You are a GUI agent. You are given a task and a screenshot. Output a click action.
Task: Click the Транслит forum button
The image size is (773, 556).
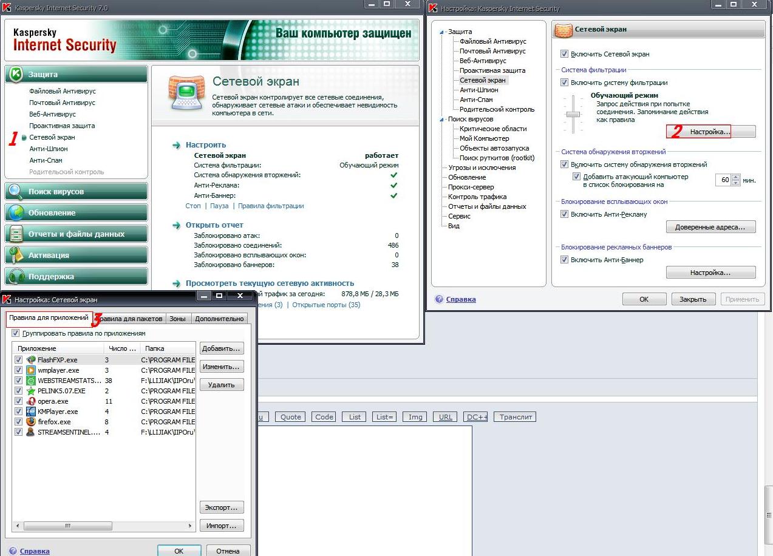(516, 417)
